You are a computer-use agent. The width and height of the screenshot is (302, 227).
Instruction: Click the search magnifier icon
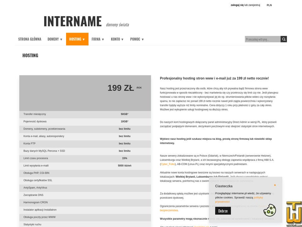coord(283,39)
